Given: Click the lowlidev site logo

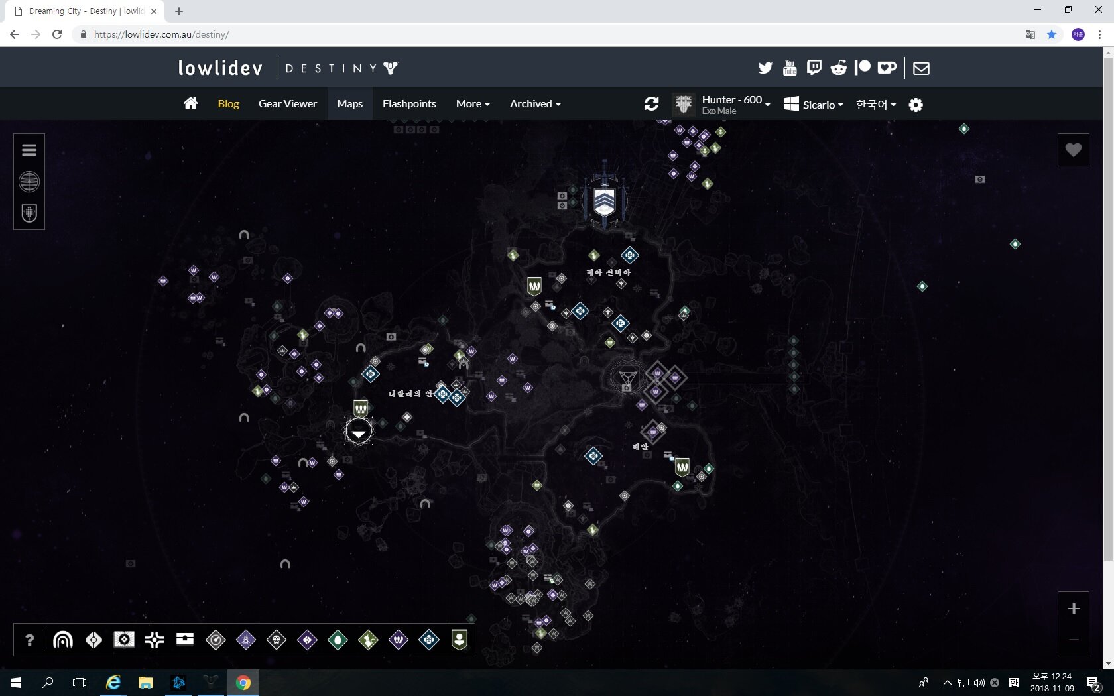Looking at the screenshot, I should 220,68.
